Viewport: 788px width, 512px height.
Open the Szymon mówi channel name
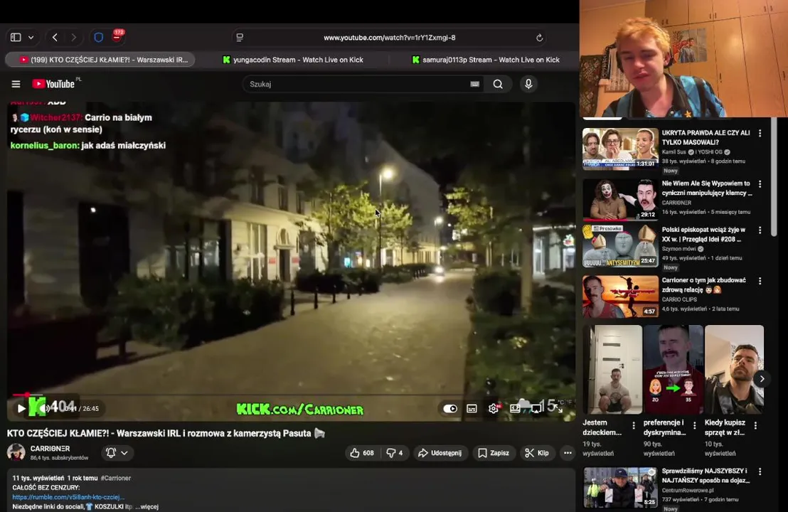coord(678,249)
